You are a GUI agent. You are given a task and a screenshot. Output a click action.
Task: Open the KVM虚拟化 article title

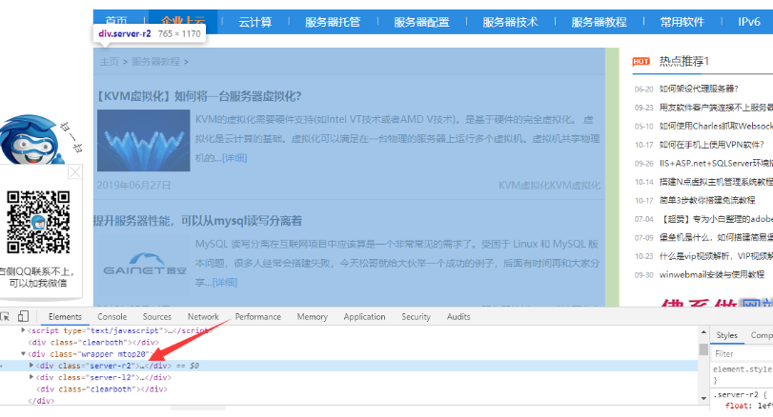197,96
